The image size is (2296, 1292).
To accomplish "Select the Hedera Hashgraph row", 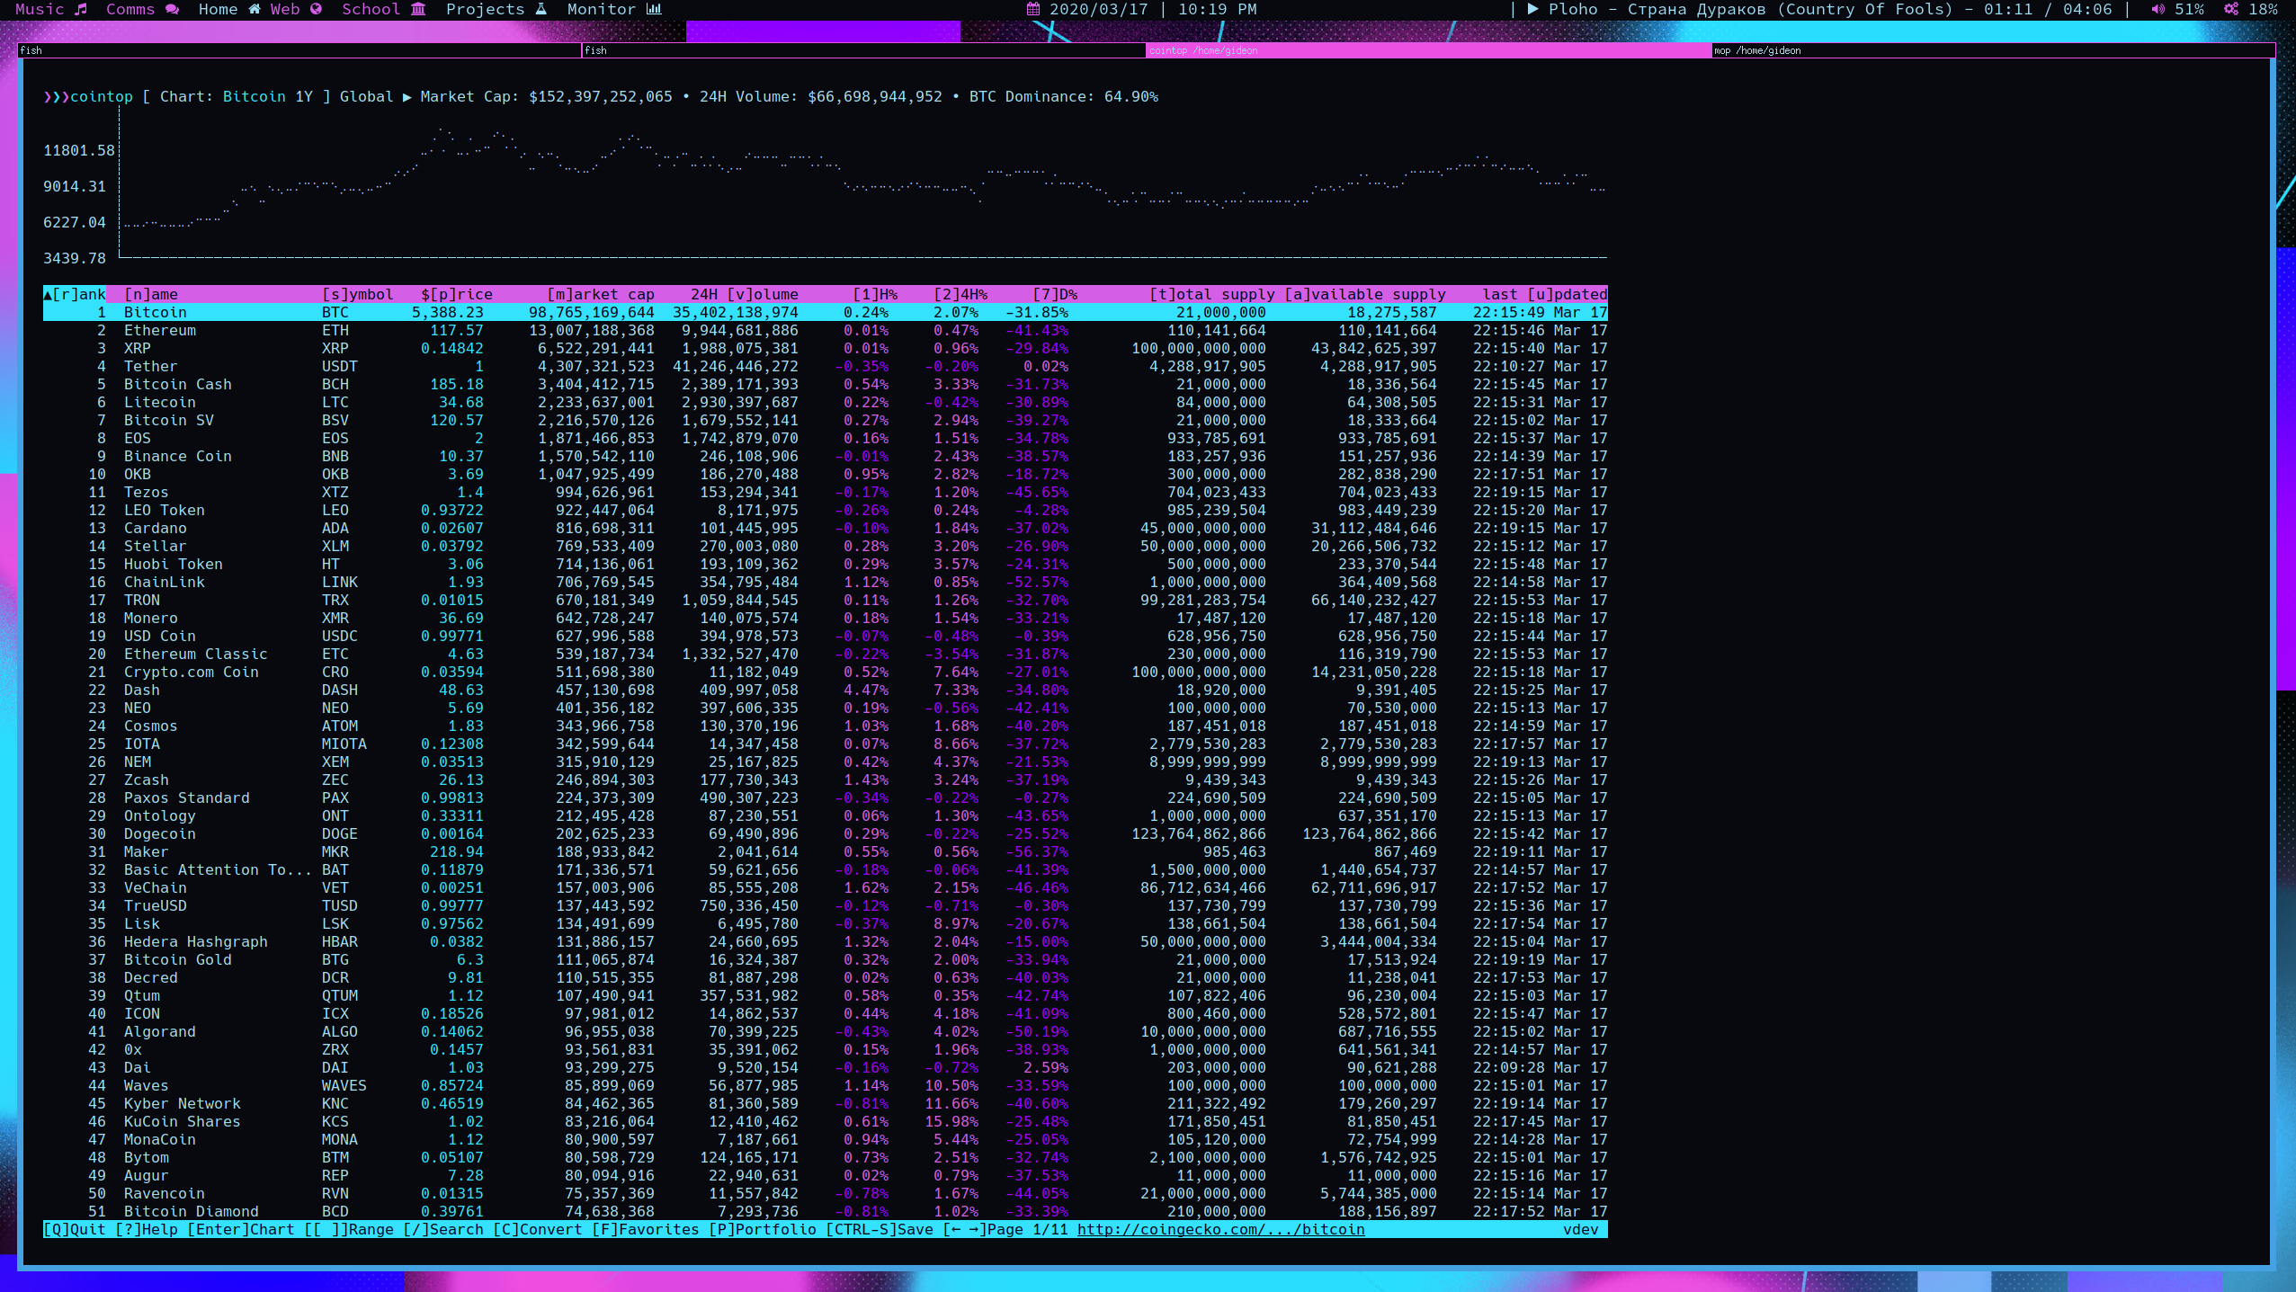I will click(x=825, y=941).
